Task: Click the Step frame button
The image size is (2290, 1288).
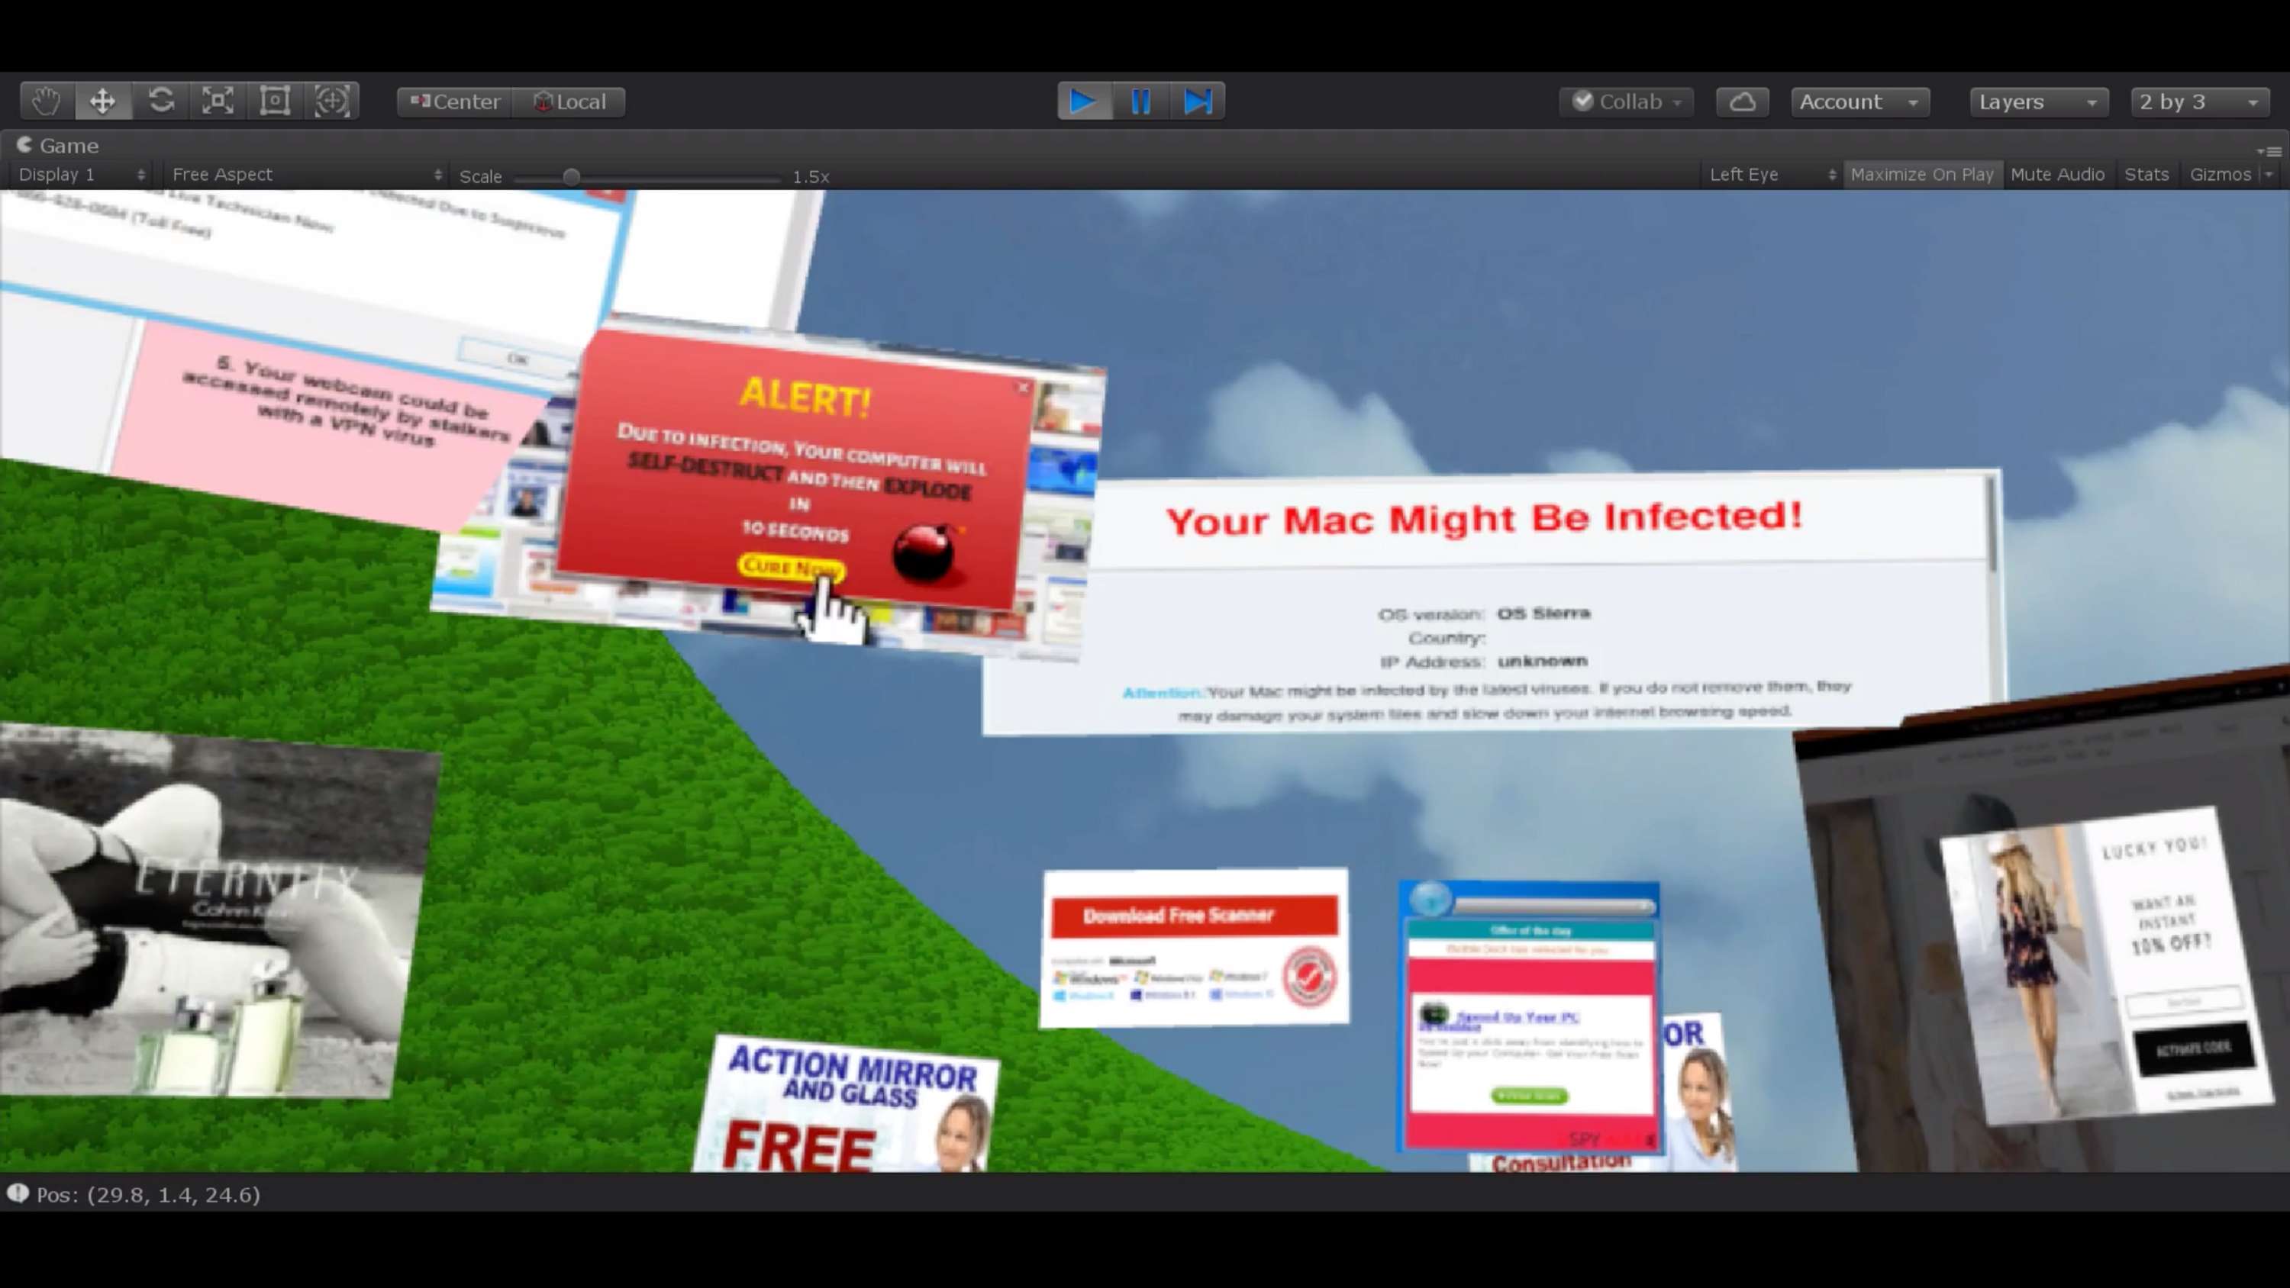Action: (1198, 101)
